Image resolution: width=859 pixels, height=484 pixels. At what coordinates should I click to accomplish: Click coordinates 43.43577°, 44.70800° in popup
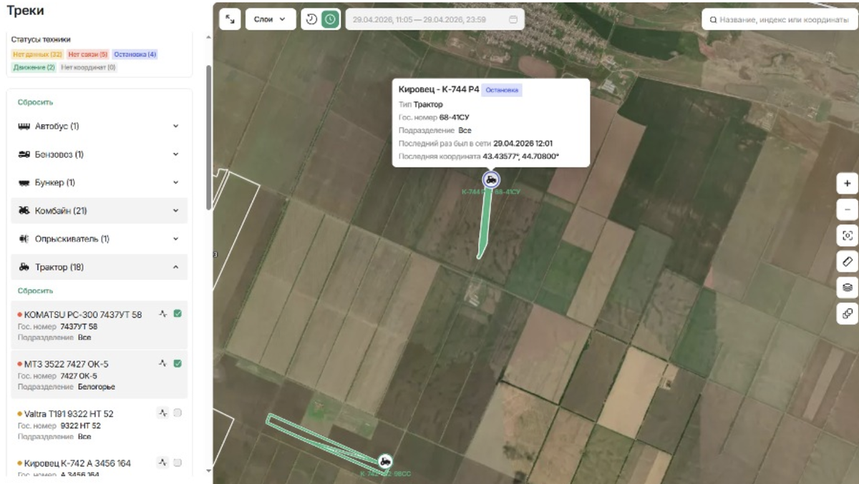[x=520, y=156]
